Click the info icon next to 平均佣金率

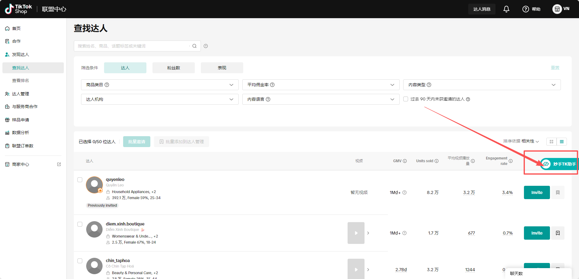272,85
